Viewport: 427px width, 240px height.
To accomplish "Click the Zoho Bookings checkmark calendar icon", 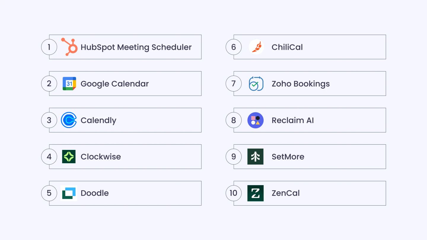I will point(256,84).
